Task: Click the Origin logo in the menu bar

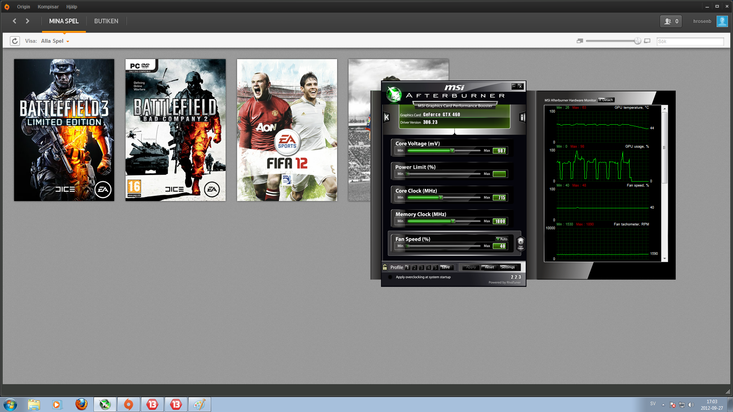Action: pos(7,7)
